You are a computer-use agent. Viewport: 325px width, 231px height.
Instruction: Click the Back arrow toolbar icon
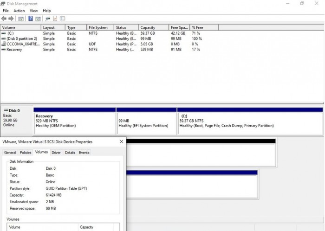[4, 19]
